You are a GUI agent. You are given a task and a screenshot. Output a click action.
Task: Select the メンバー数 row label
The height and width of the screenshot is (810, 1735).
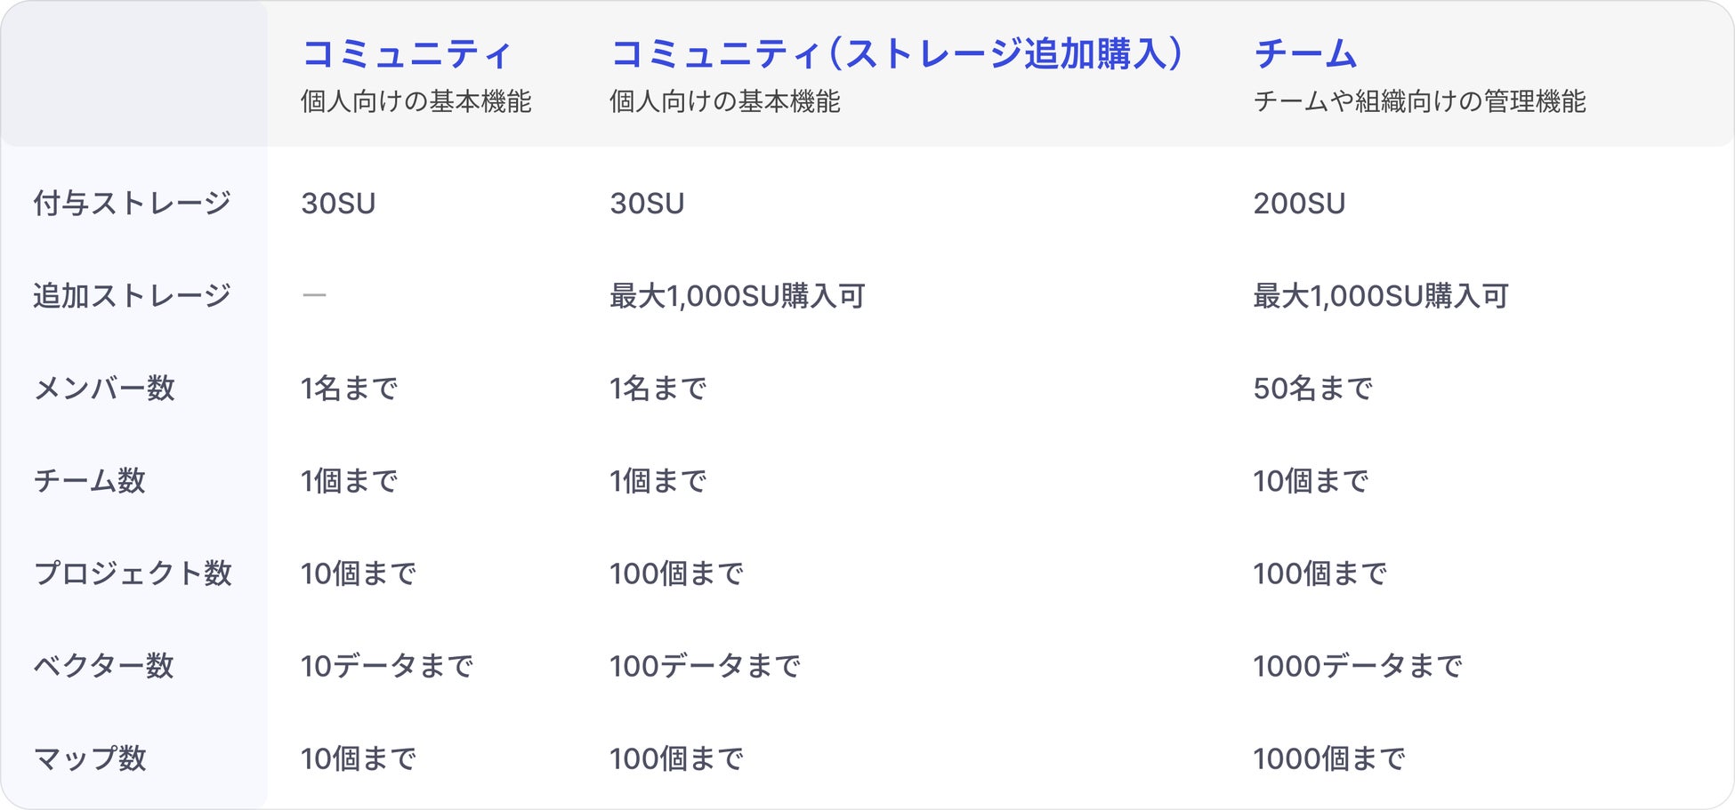(x=104, y=389)
